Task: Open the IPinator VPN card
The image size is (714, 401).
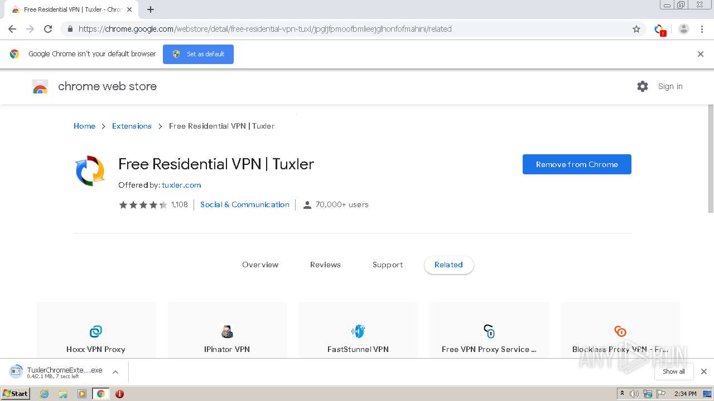Action: tap(227, 330)
